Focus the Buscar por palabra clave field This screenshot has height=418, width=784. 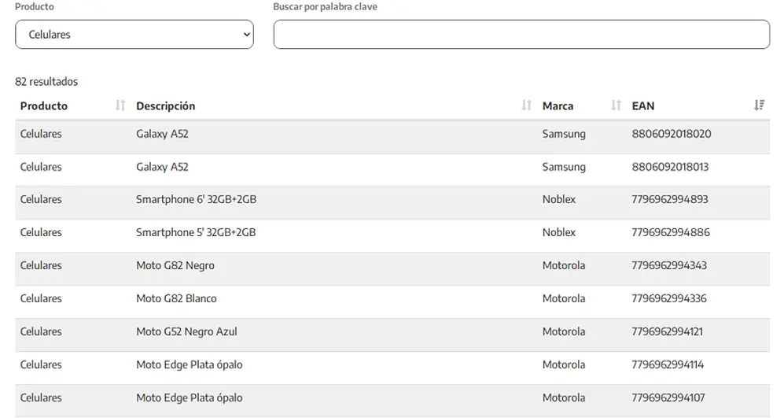click(x=521, y=34)
